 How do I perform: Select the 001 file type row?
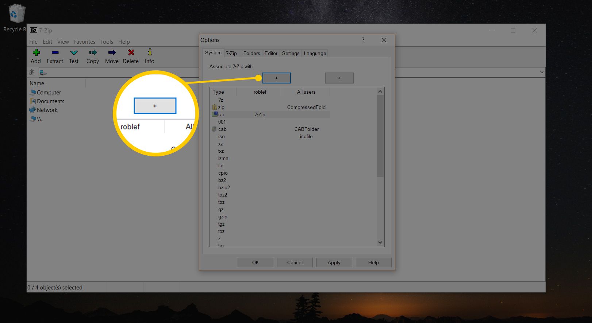270,122
